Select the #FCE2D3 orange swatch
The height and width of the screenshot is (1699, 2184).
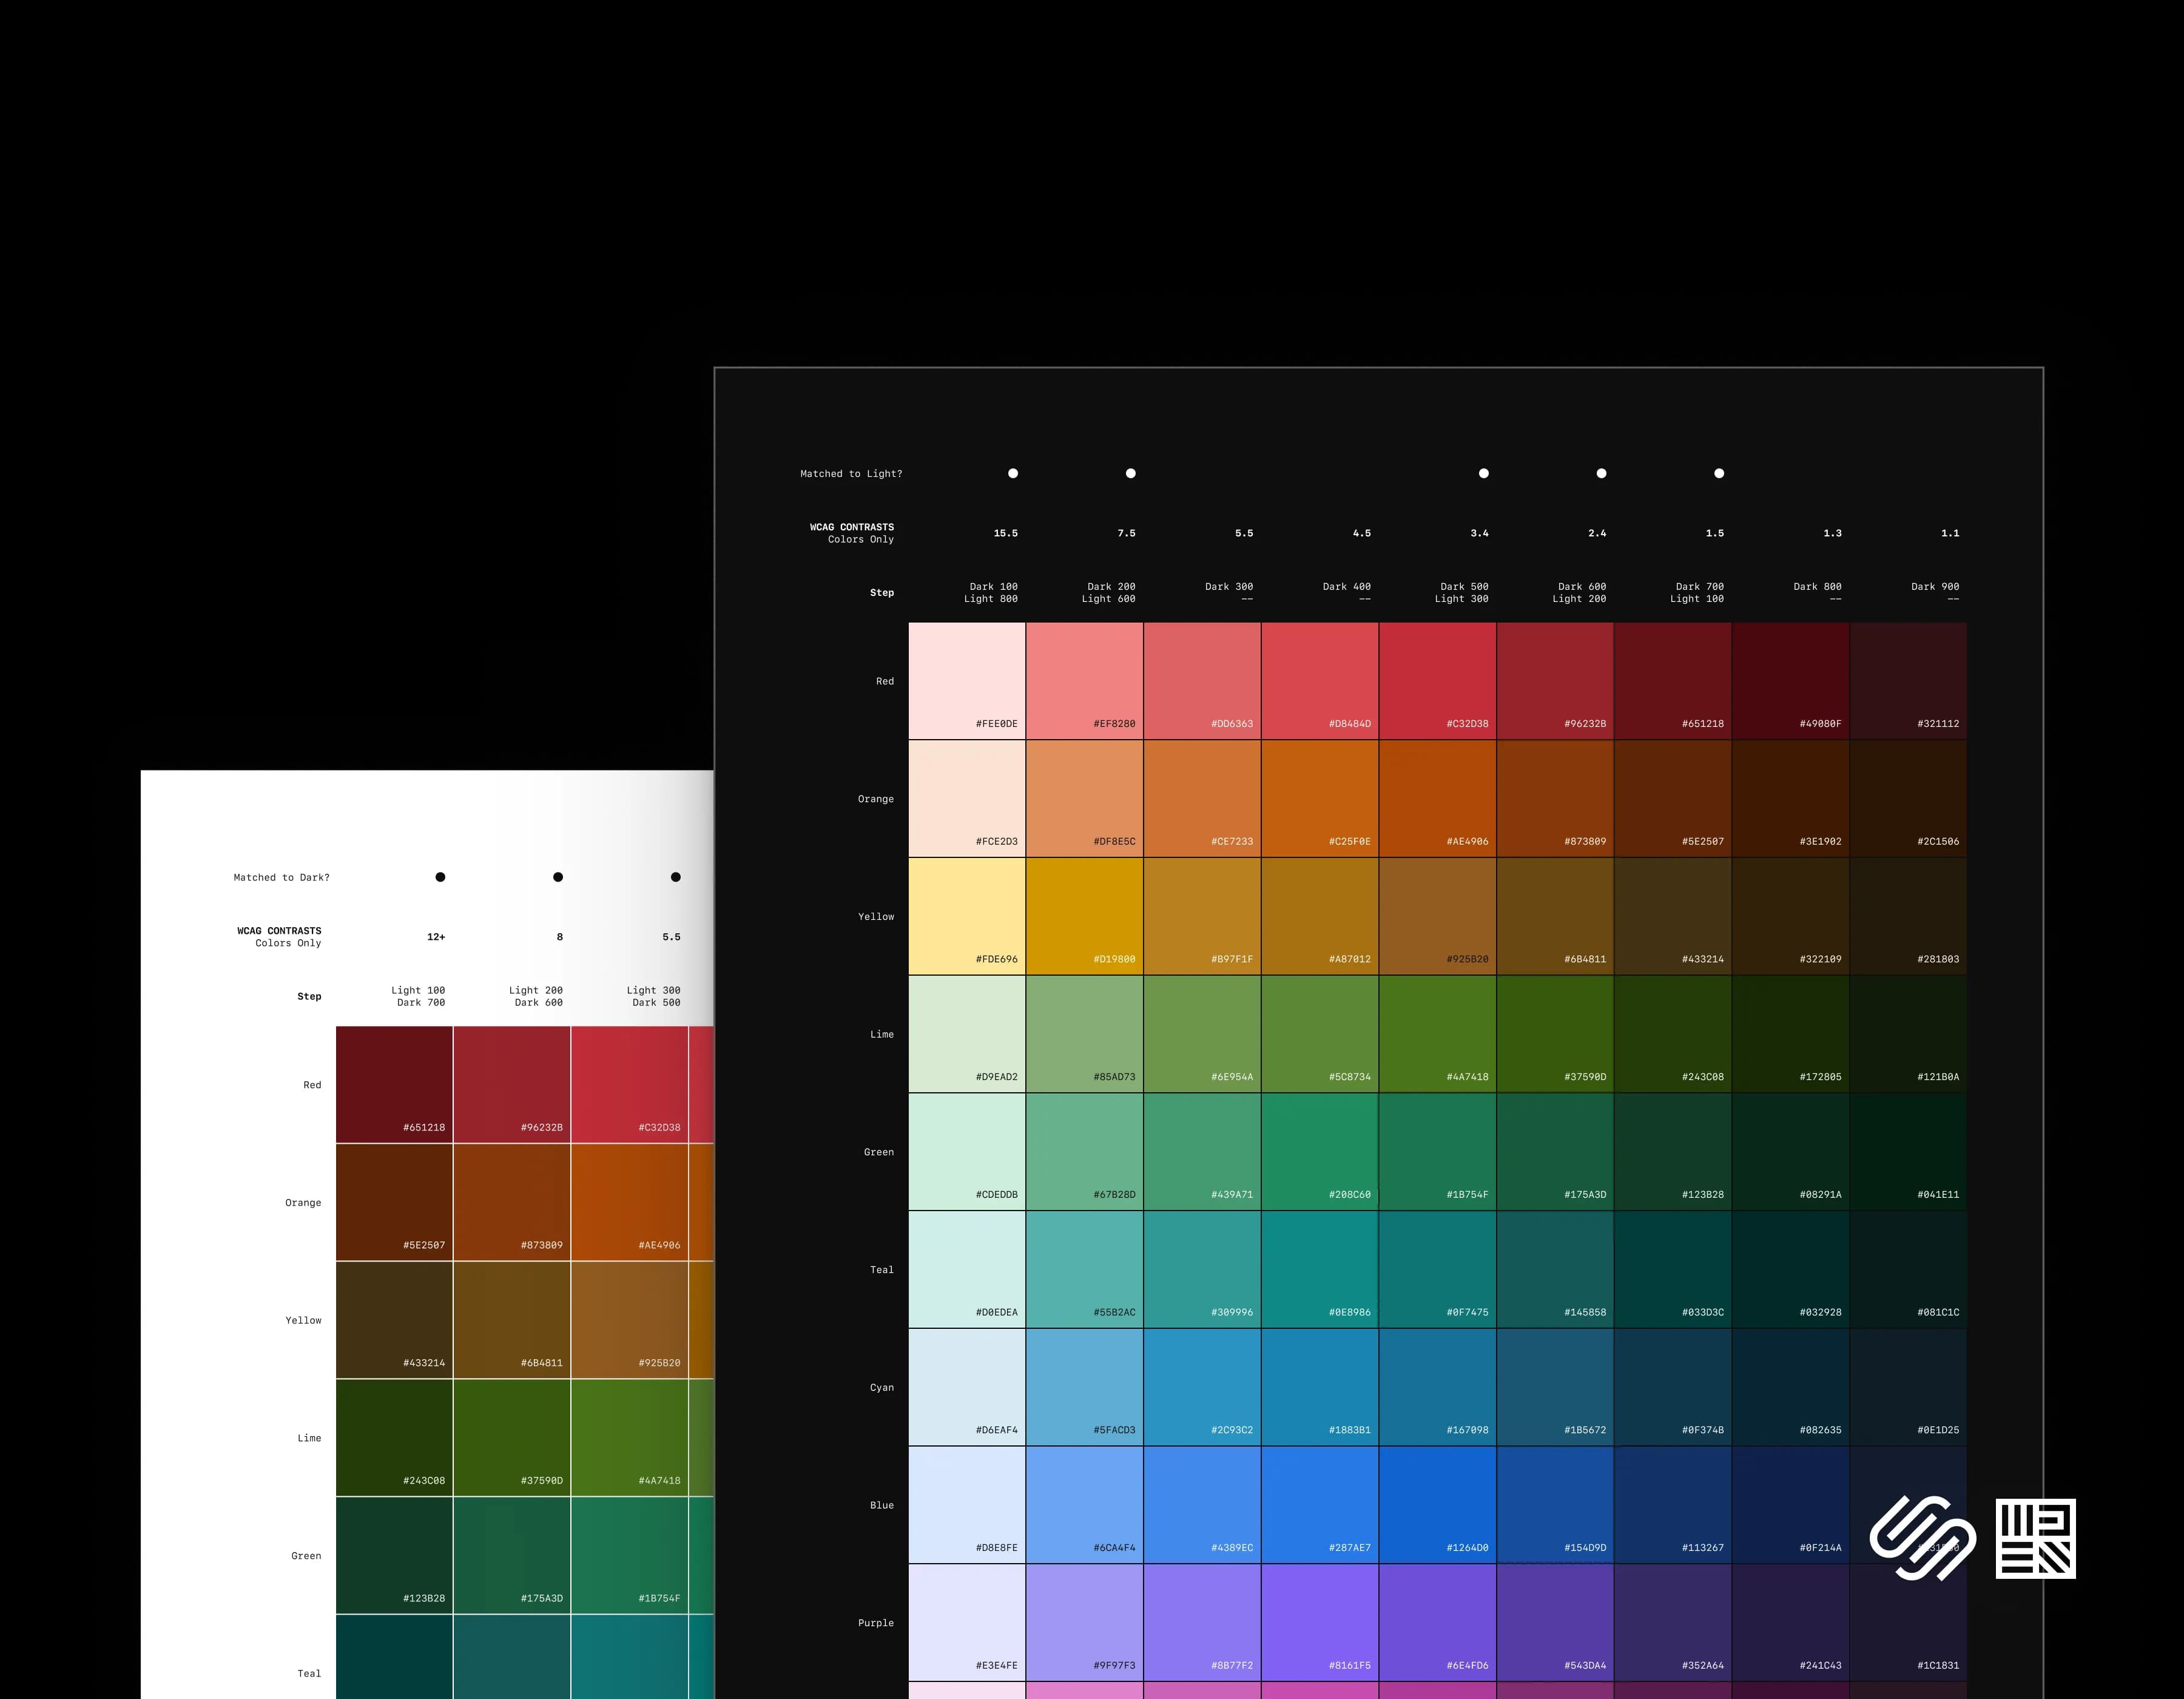[x=967, y=799]
